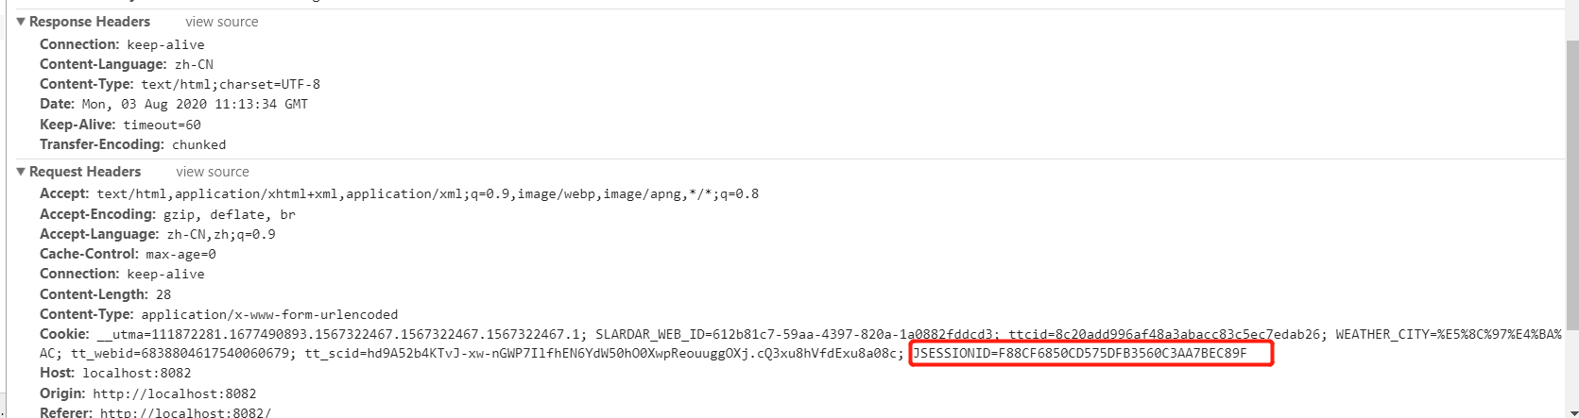Click the Content-Length value 28
1579x418 pixels.
pyautogui.click(x=163, y=294)
